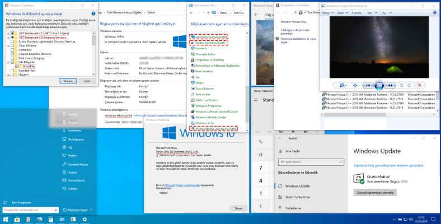Click Windows Start button on taskbar
Image resolution: width=441 pixels, height=224 pixels.
point(6,219)
